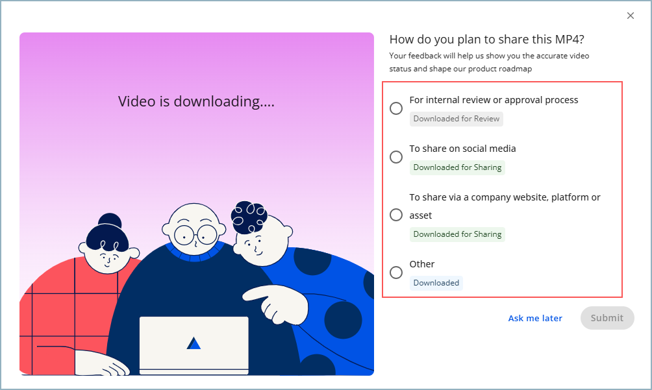Close the download feedback dialog
Screen dimensions: 652x390
630,16
